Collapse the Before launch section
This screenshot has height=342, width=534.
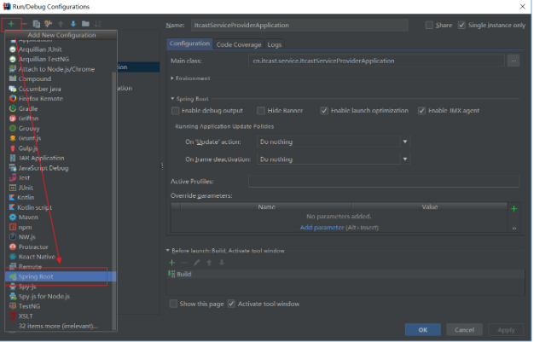[168, 251]
